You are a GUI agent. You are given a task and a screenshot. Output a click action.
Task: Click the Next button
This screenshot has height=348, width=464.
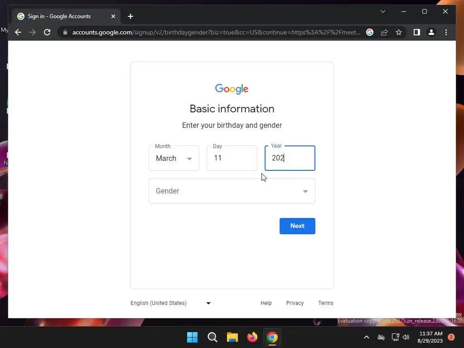point(297,226)
